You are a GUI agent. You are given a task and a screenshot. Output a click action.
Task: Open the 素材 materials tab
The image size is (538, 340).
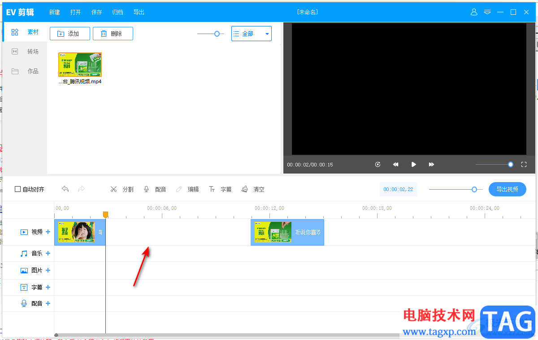tap(25, 32)
